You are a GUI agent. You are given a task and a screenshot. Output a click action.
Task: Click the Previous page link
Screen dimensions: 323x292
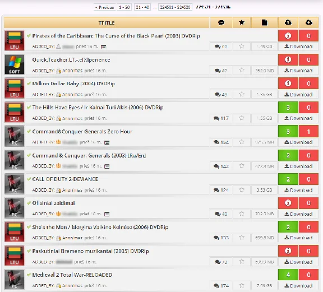coord(104,7)
